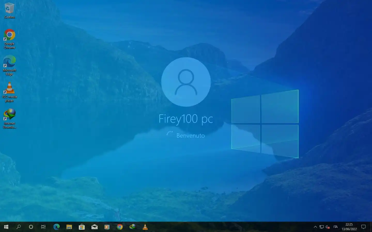Viewport: 372px width, 232px height.
Task: Open taskbar search magnifier
Action: click(x=19, y=227)
